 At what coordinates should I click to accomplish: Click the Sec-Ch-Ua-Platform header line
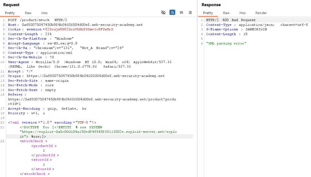point(41,39)
